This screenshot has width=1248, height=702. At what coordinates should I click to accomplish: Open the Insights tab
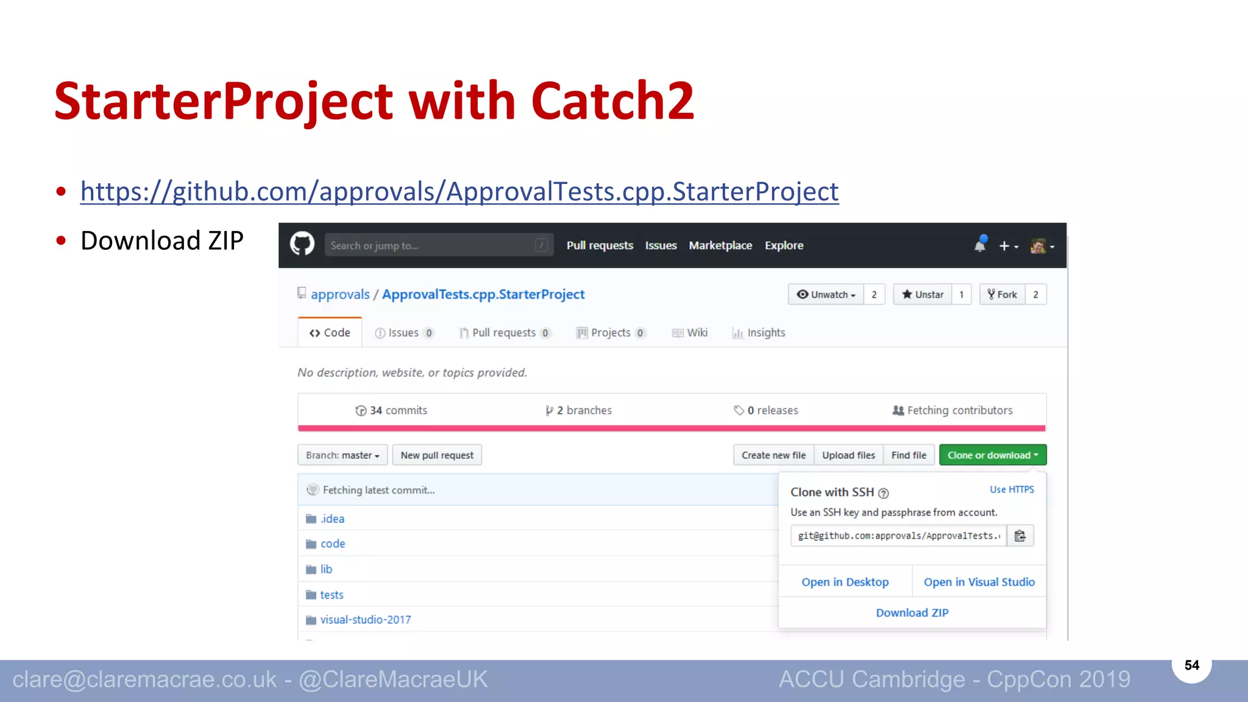pyautogui.click(x=759, y=333)
